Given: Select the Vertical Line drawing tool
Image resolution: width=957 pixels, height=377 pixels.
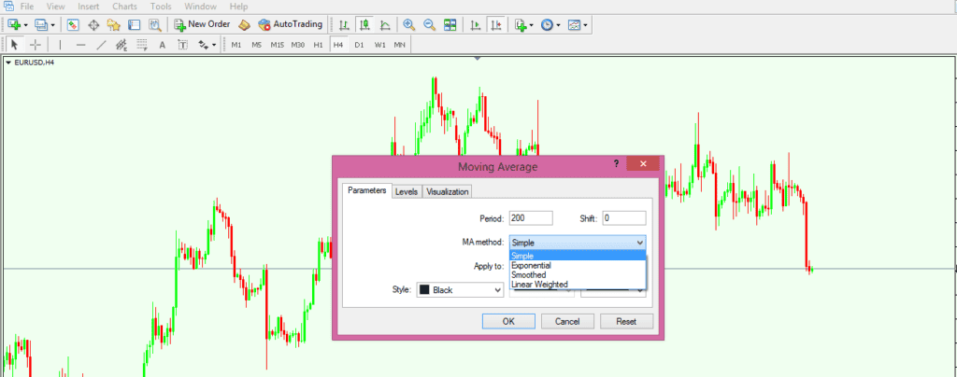Looking at the screenshot, I should click(x=60, y=45).
